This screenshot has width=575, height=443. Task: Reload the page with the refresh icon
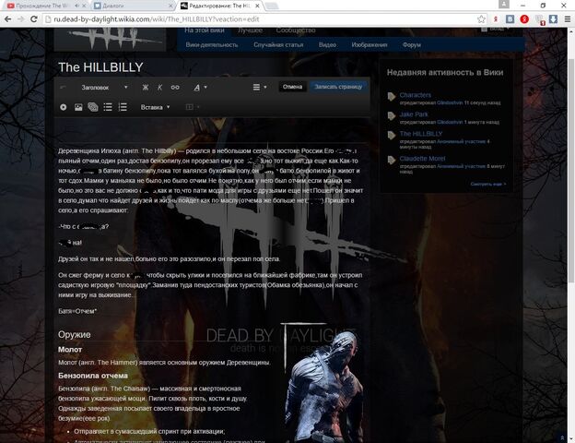click(x=34, y=19)
